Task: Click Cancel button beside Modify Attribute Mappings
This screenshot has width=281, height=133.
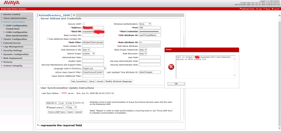Action: pos(100,81)
